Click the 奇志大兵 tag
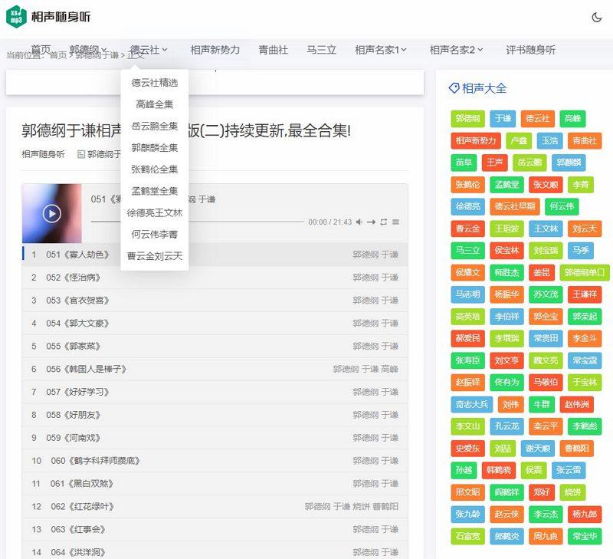The width and height of the screenshot is (613, 559). [x=471, y=404]
